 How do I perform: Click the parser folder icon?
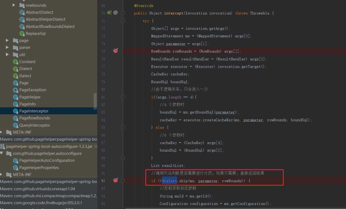click(15, 47)
